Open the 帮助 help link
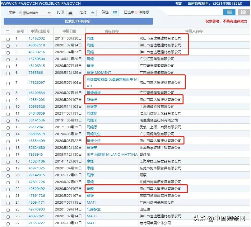The image size is (251, 227). click(179, 3)
